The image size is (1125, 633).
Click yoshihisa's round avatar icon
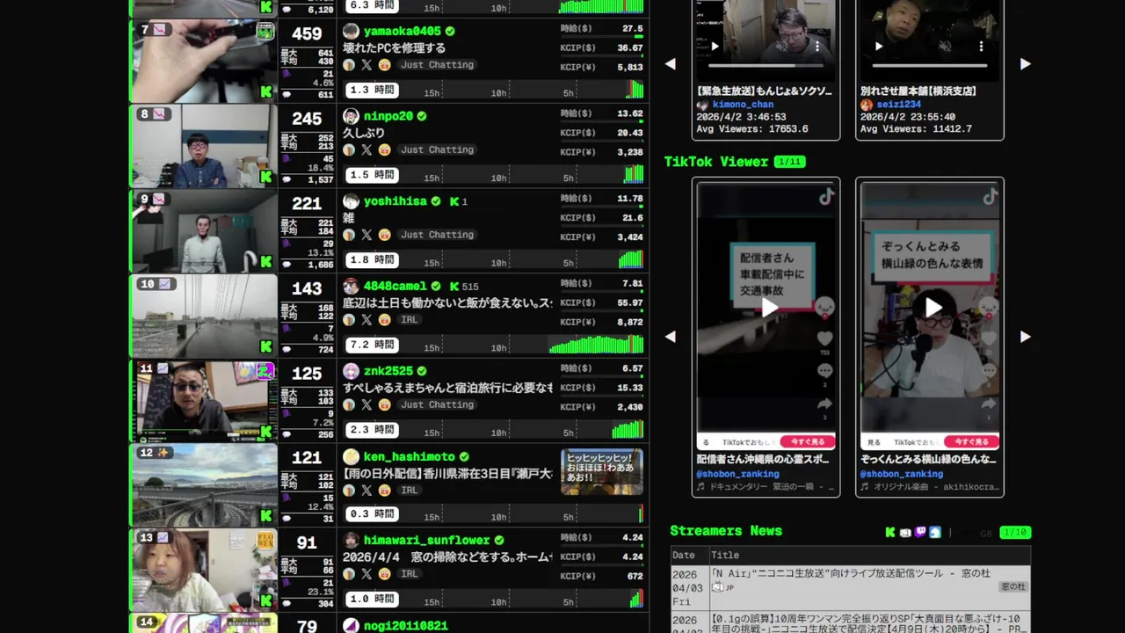point(351,201)
